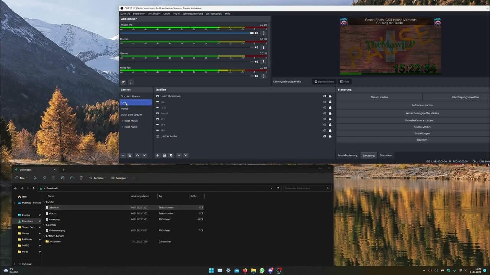Screen dimensions: 490x275
Task: Switch to the Statistiken tab
Action: point(386,155)
